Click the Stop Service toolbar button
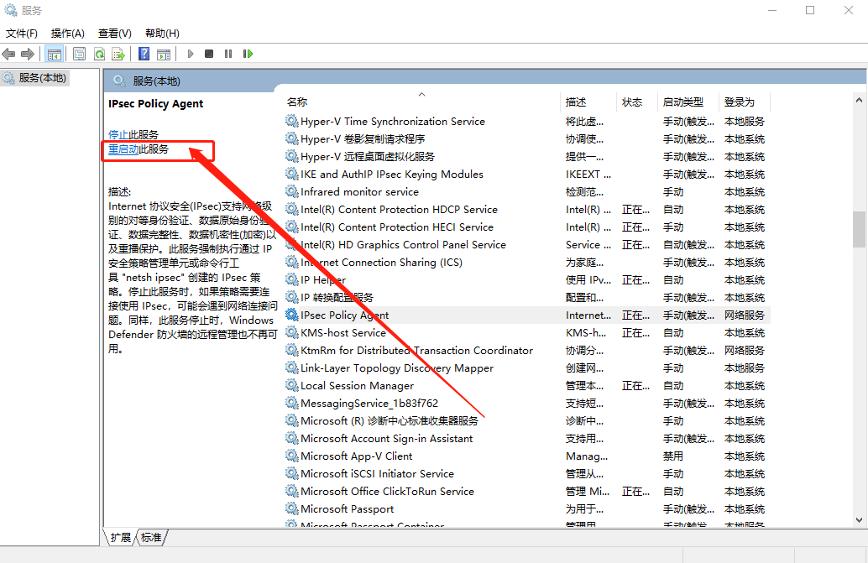Viewport: 868px width, 563px height. [x=209, y=54]
